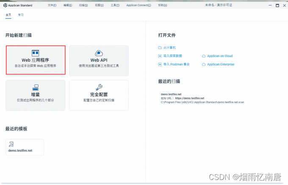Image resolution: width=288 pixels, height=185 pixels.
Task: Click the AppScan Standard logo icon
Action: 5,5
